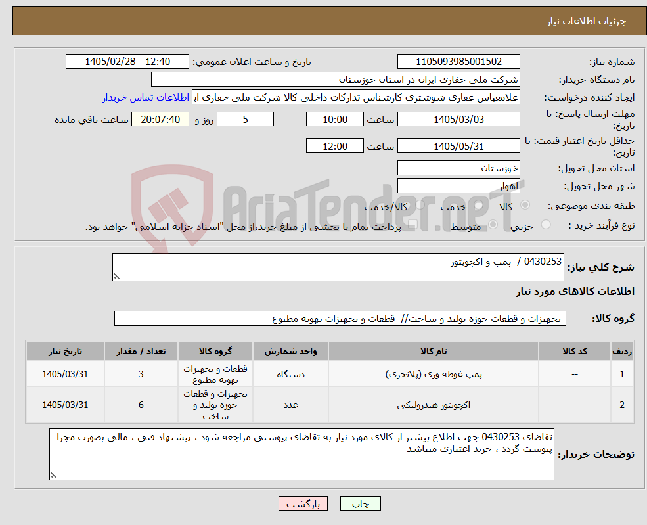Click the buyer organization name field
This screenshot has height=525, width=647.
click(336, 80)
